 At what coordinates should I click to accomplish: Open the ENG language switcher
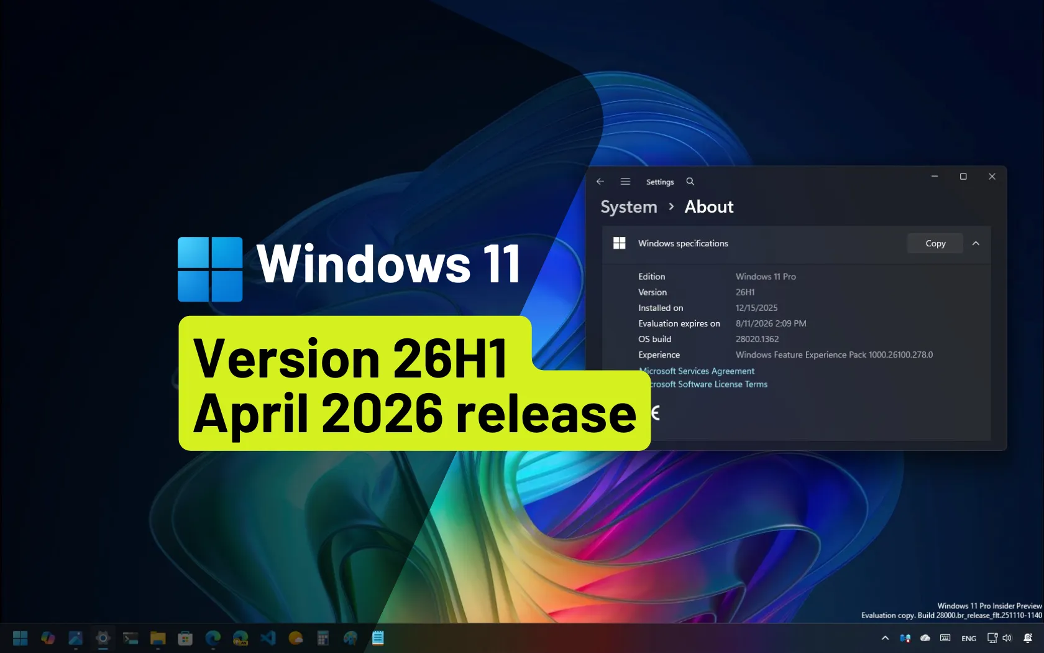point(968,638)
